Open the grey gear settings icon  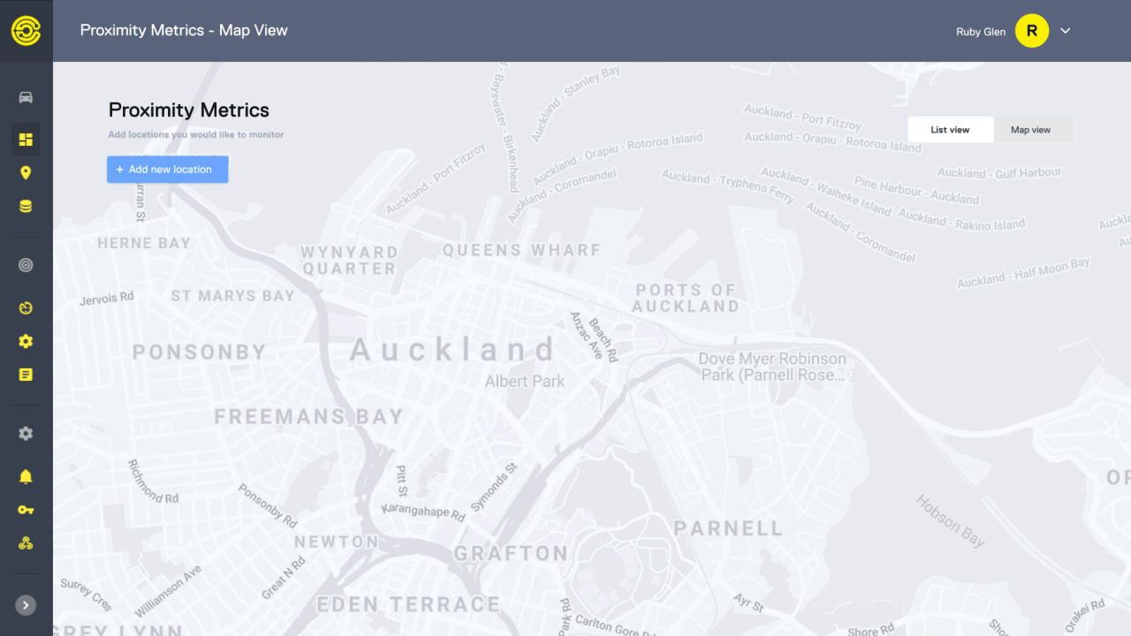point(26,434)
